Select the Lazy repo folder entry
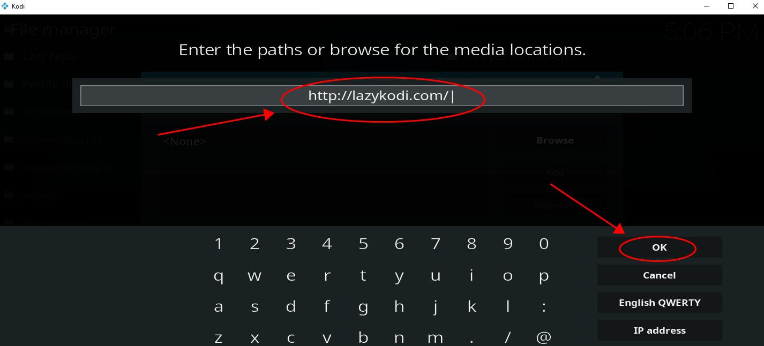764x346 pixels. (48, 56)
